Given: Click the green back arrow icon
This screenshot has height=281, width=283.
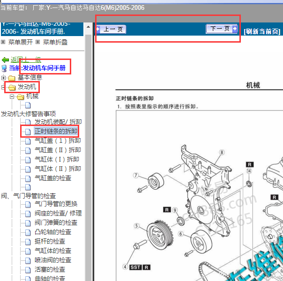Looking at the screenshot, I should click(x=6, y=59).
